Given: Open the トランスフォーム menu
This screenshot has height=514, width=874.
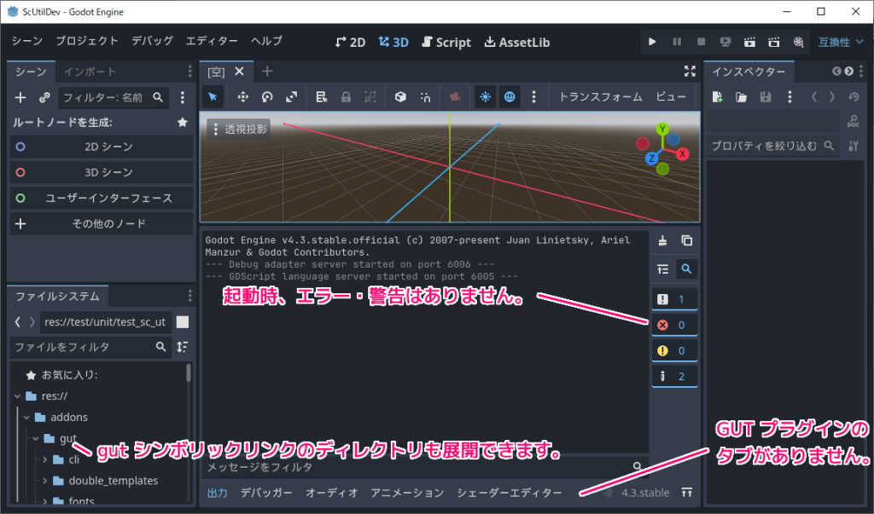Looking at the screenshot, I should (600, 97).
